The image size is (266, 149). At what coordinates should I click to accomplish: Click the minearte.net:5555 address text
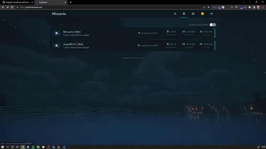click(x=149, y=33)
